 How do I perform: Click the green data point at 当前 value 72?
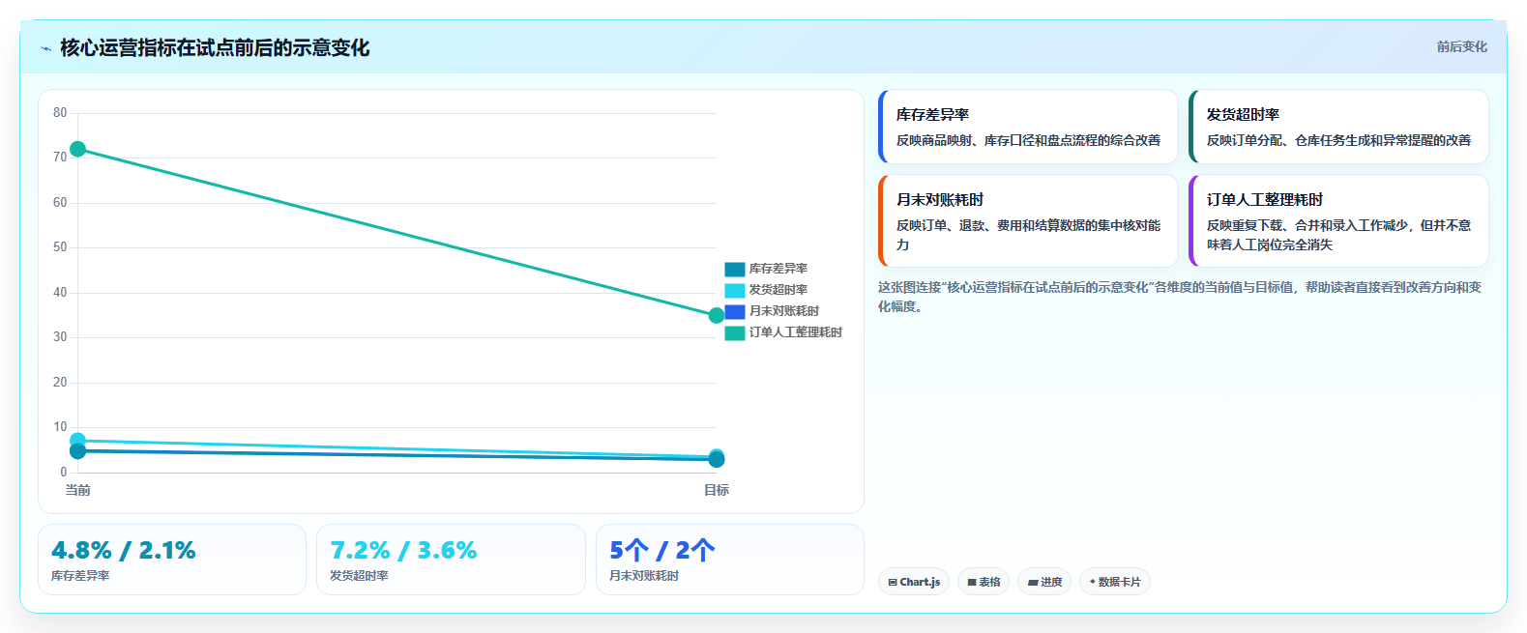[x=77, y=149]
